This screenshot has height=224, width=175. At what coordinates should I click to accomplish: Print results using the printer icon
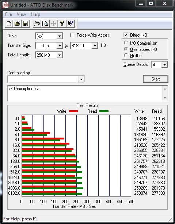(x=37, y=23)
